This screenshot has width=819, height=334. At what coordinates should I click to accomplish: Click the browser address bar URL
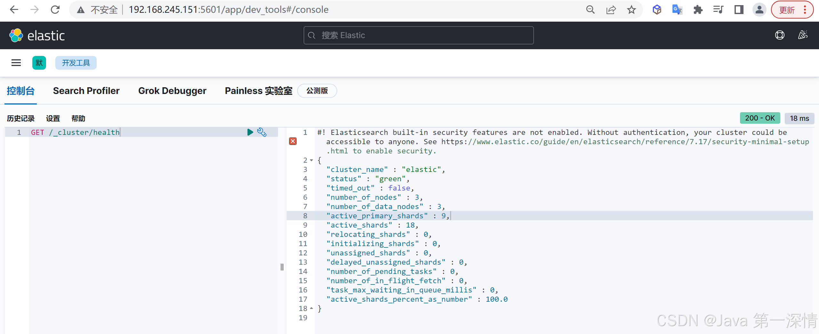[x=228, y=10]
